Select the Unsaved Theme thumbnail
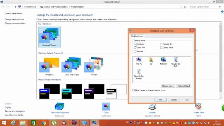This screenshot has height=126, width=224. tap(49, 37)
